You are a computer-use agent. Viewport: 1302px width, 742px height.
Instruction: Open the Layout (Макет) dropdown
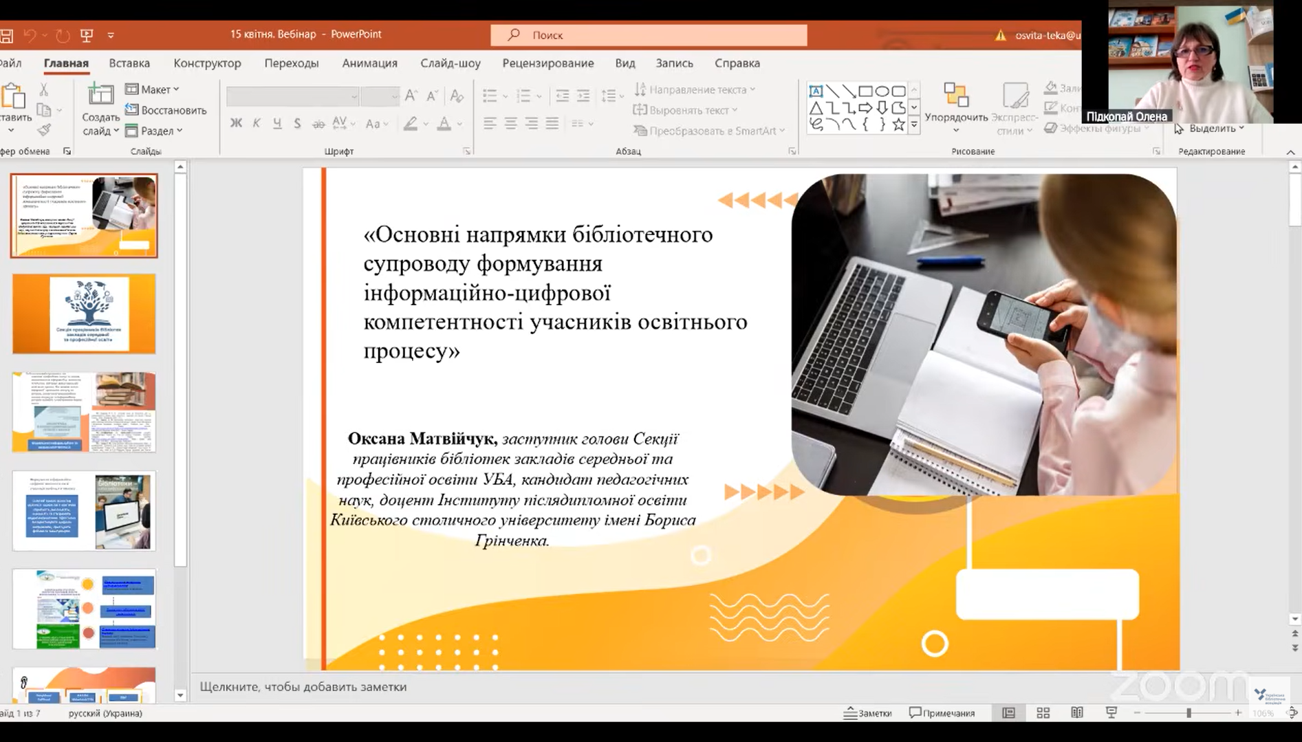(153, 89)
